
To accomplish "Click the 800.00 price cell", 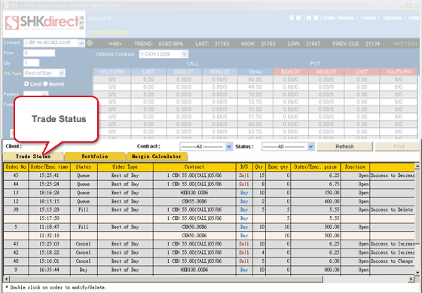I will (316, 270).
